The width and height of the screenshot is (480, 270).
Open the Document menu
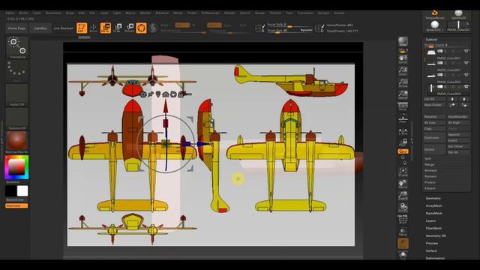click(x=53, y=13)
